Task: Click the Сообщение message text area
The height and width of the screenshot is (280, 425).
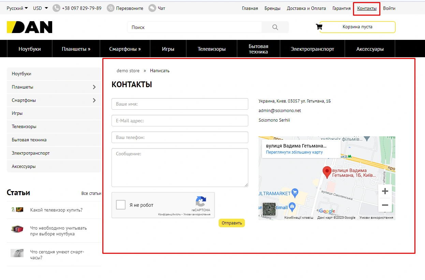Action: coord(180,168)
